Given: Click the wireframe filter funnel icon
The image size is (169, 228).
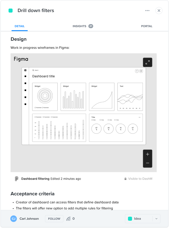Looking at the screenshot, I should (x=137, y=71).
